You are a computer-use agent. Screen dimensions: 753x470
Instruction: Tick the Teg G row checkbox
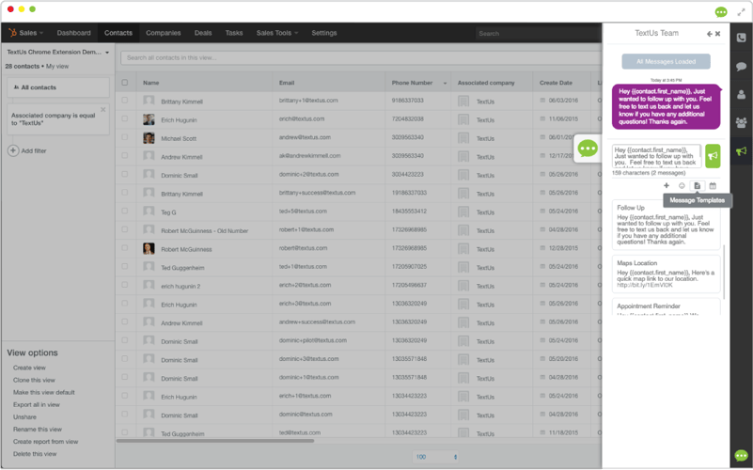pyautogui.click(x=125, y=211)
